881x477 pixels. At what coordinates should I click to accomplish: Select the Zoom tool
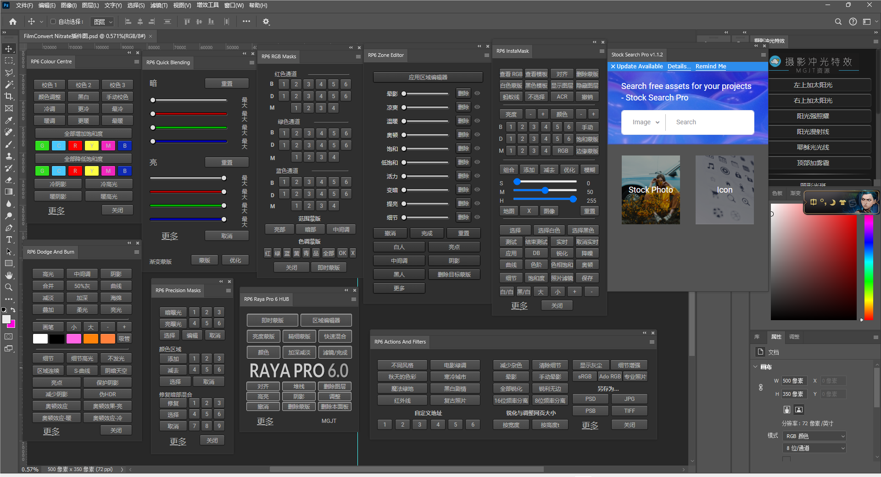(x=9, y=287)
